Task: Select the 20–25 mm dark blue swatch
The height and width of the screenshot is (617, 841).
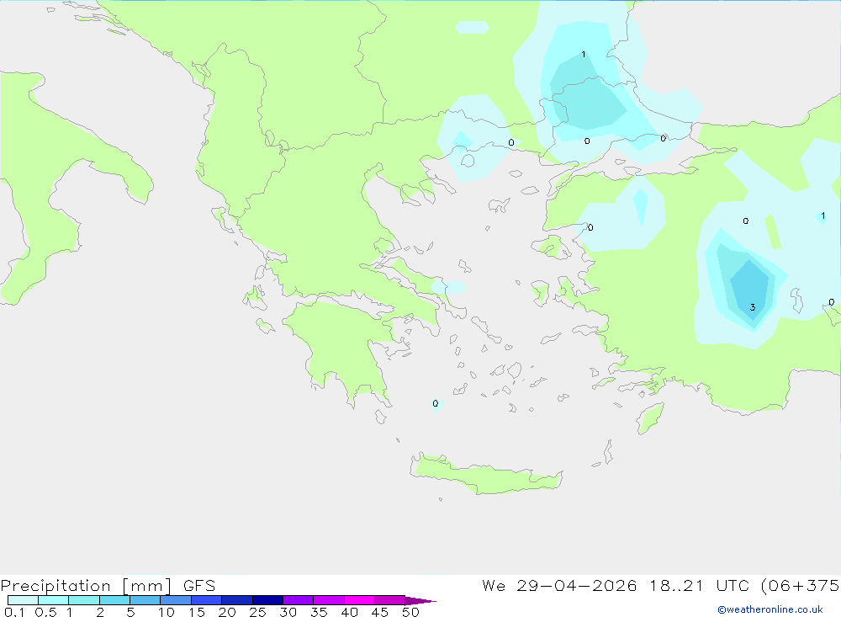Action: coord(237,600)
